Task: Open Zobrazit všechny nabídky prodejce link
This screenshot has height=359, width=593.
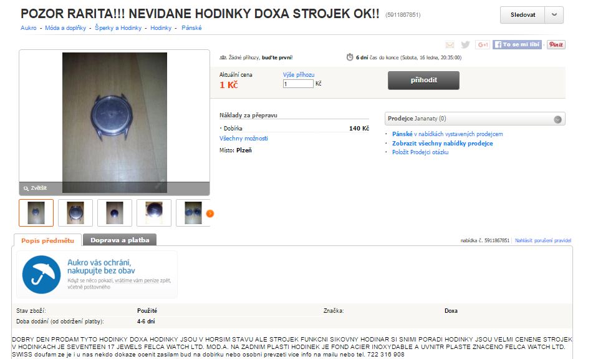Action: (442, 144)
